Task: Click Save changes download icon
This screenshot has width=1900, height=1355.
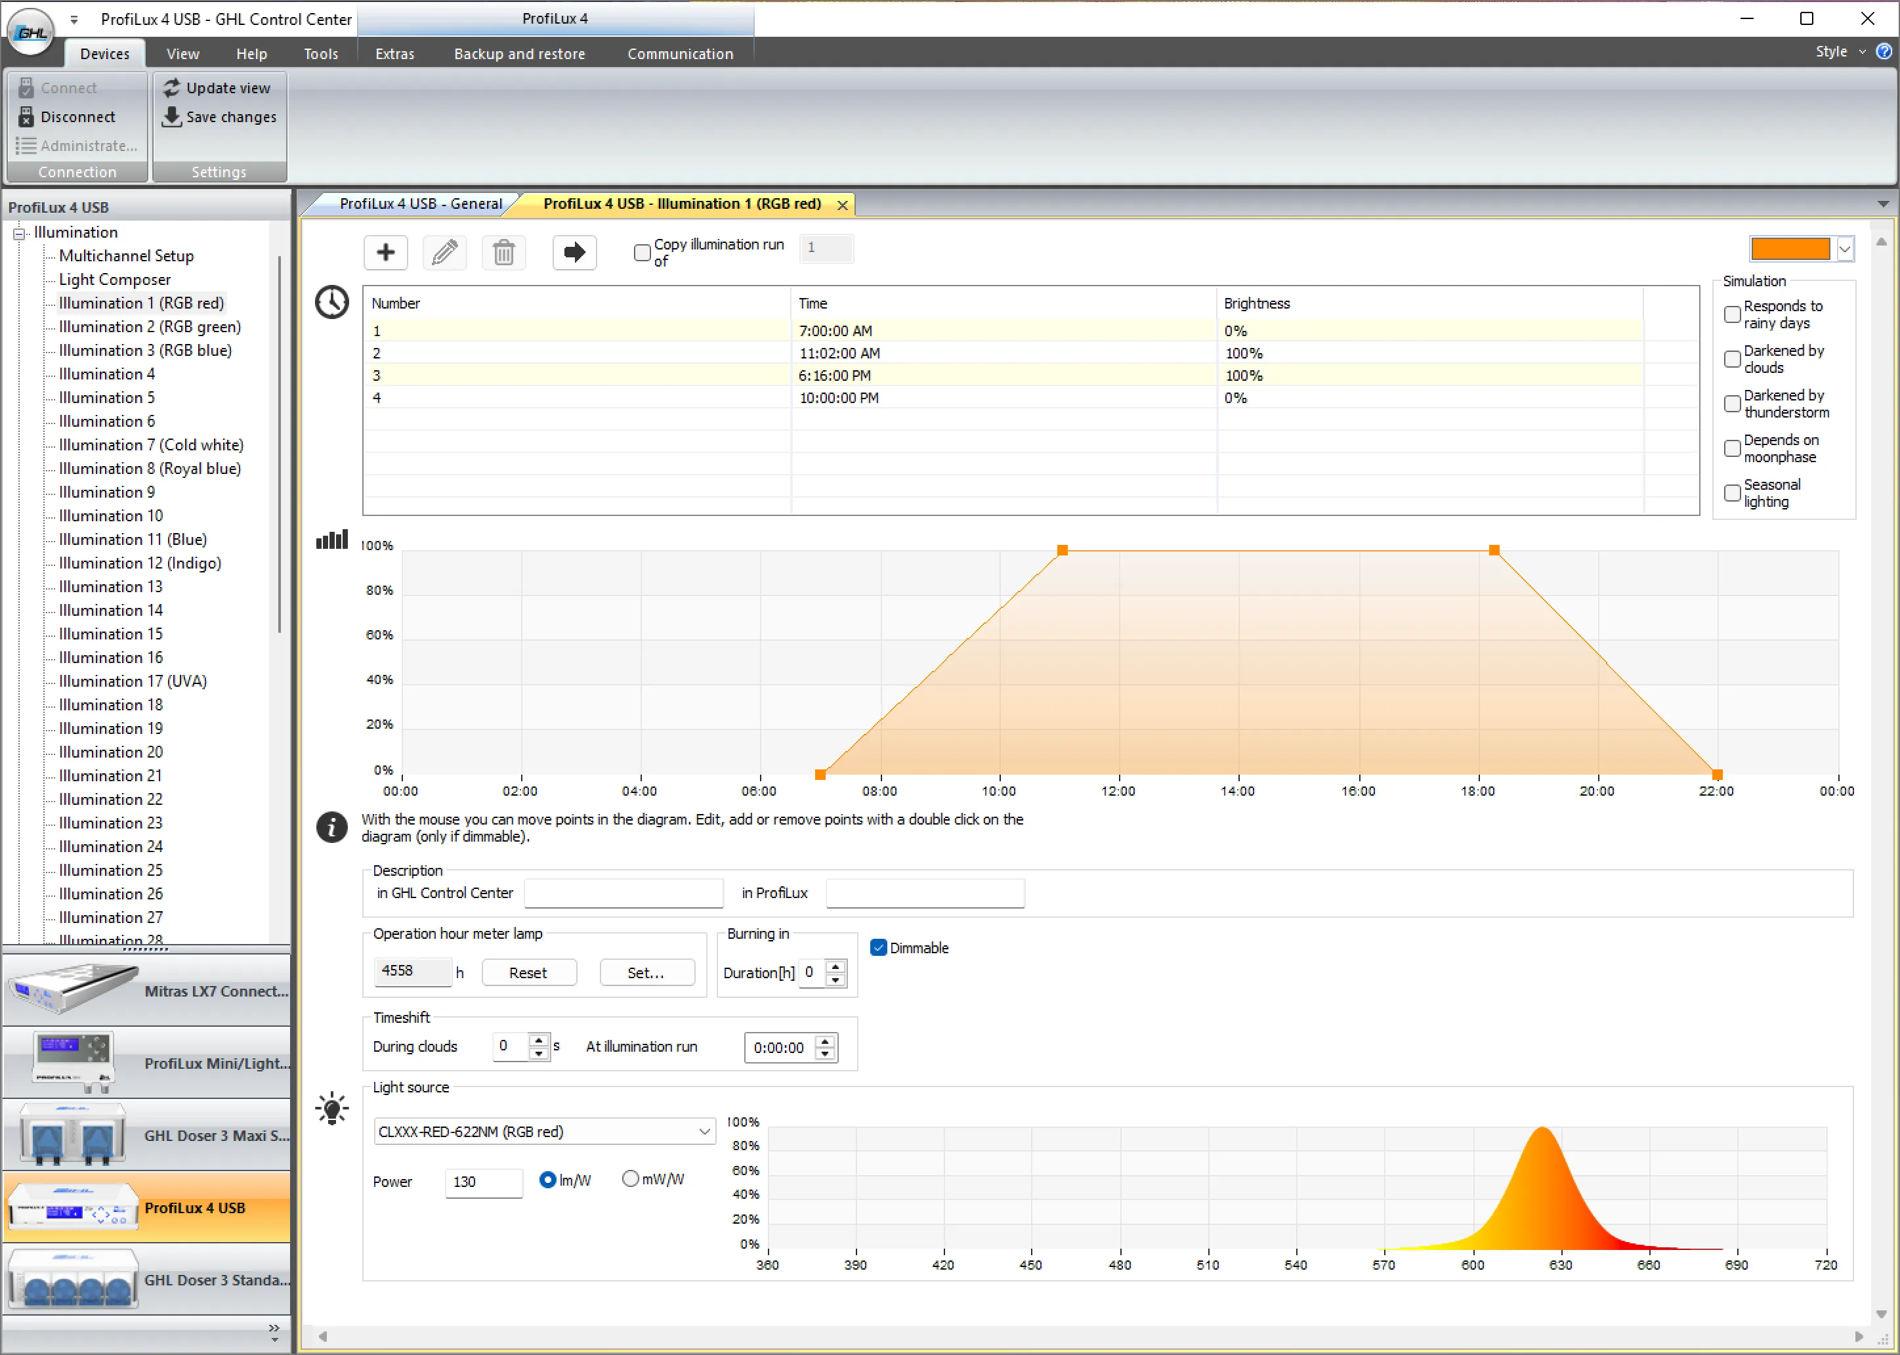Action: coord(172,117)
